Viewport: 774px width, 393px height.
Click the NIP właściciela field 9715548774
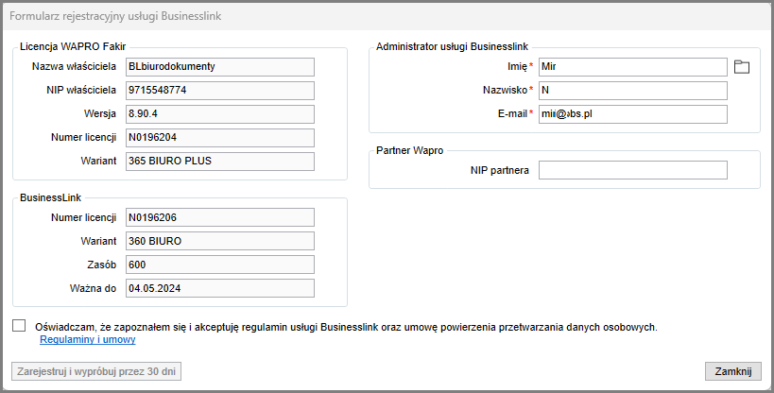click(220, 91)
